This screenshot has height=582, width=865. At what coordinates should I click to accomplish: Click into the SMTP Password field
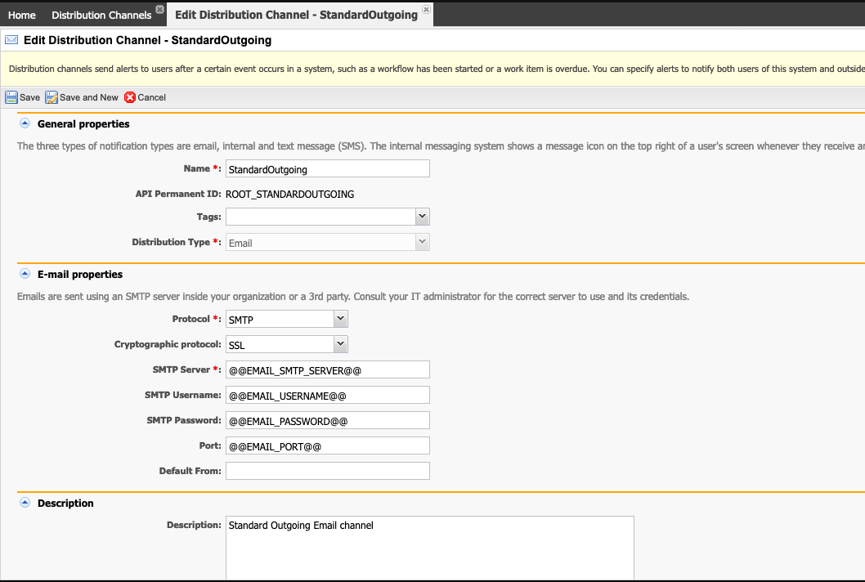[328, 420]
